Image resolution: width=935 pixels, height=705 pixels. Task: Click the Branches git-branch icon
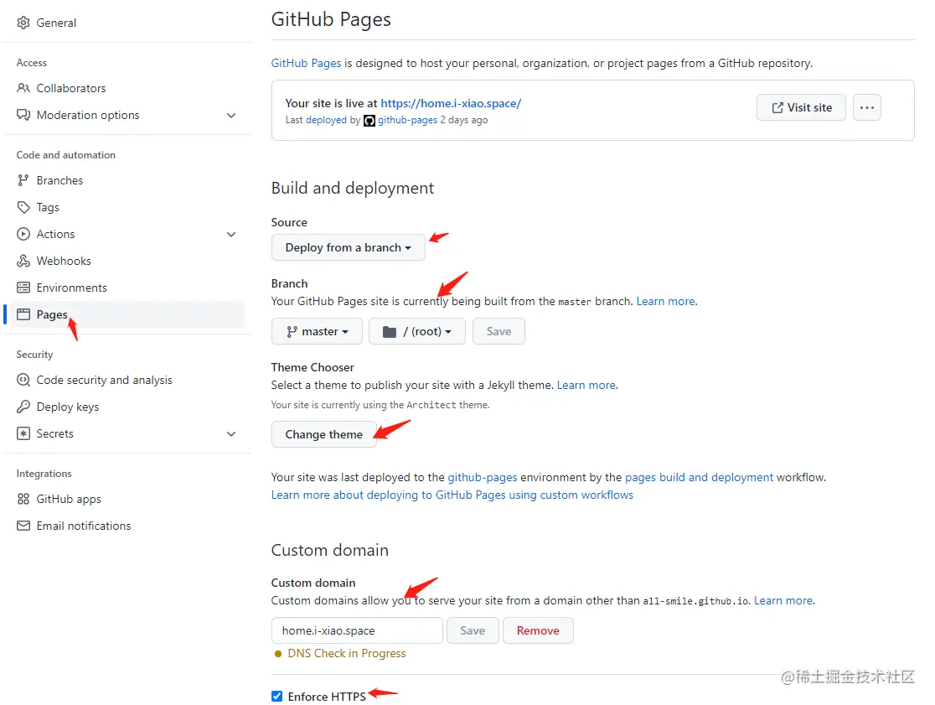point(23,180)
